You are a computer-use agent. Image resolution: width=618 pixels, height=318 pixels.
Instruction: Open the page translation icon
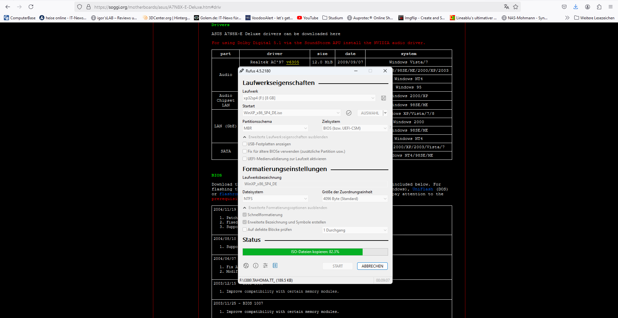pyautogui.click(x=506, y=7)
